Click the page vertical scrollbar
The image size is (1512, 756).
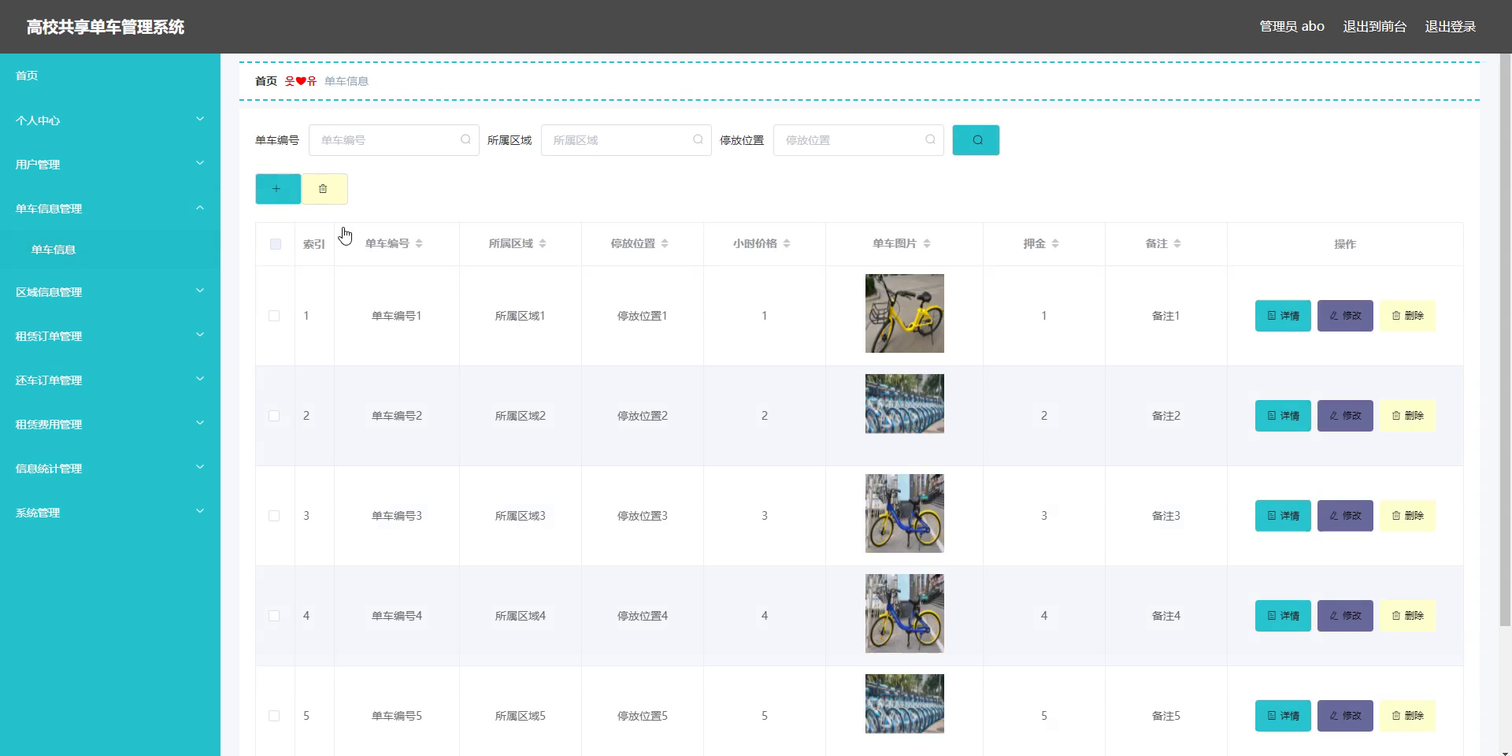pyautogui.click(x=1505, y=339)
